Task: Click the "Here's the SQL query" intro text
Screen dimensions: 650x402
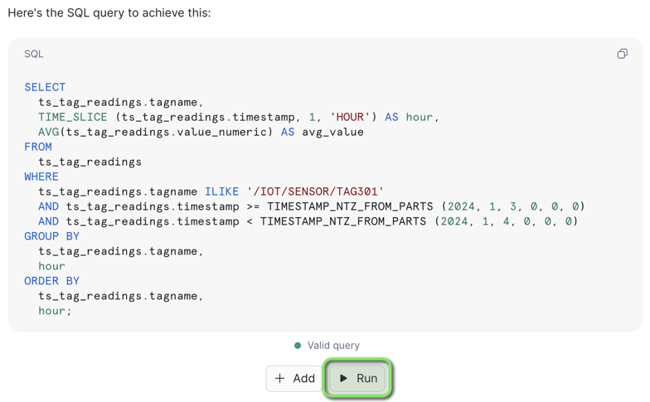Action: point(109,13)
